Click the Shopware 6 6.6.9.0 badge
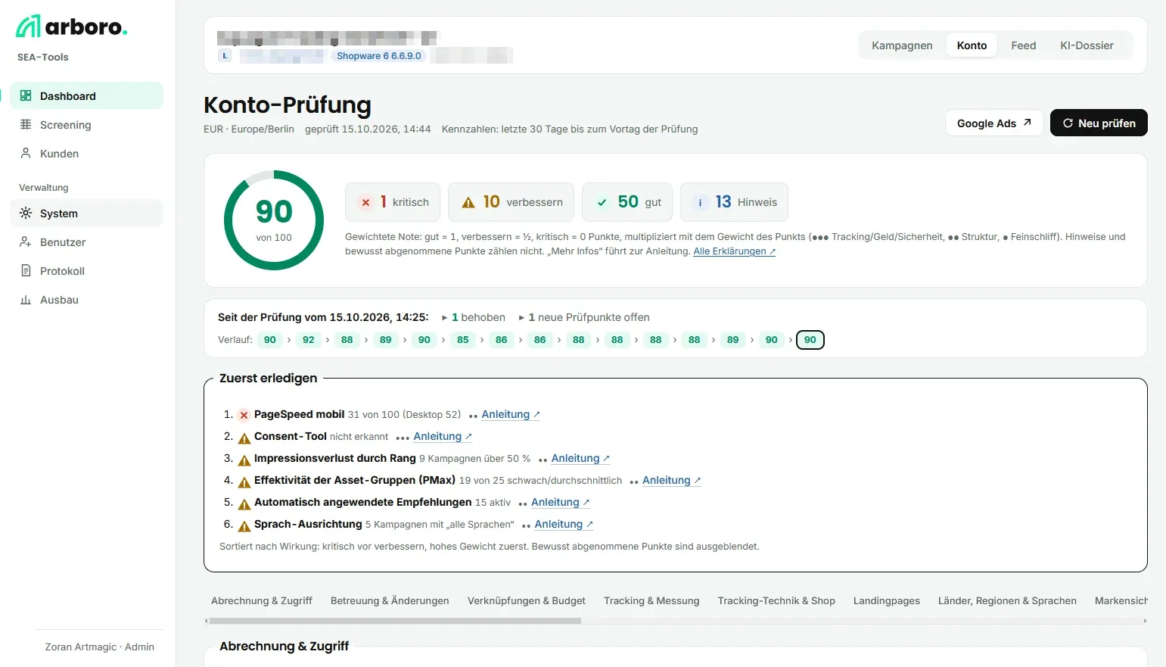Viewport: 1166px width, 667px height. [x=379, y=56]
